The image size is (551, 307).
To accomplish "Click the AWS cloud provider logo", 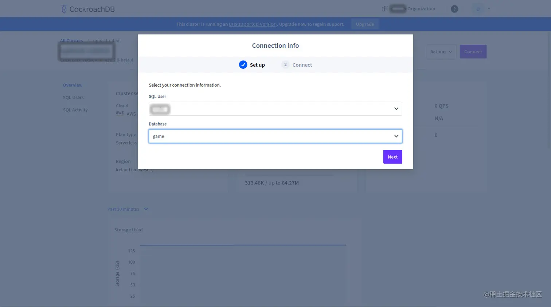I will 120,113.
